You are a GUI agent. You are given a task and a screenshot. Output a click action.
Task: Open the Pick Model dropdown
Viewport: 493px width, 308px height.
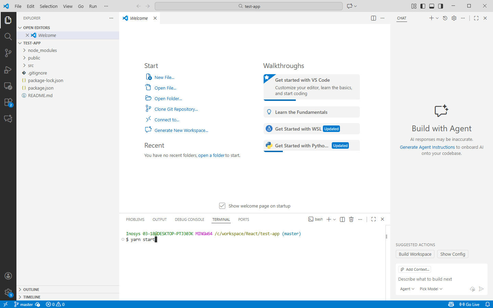(431, 289)
